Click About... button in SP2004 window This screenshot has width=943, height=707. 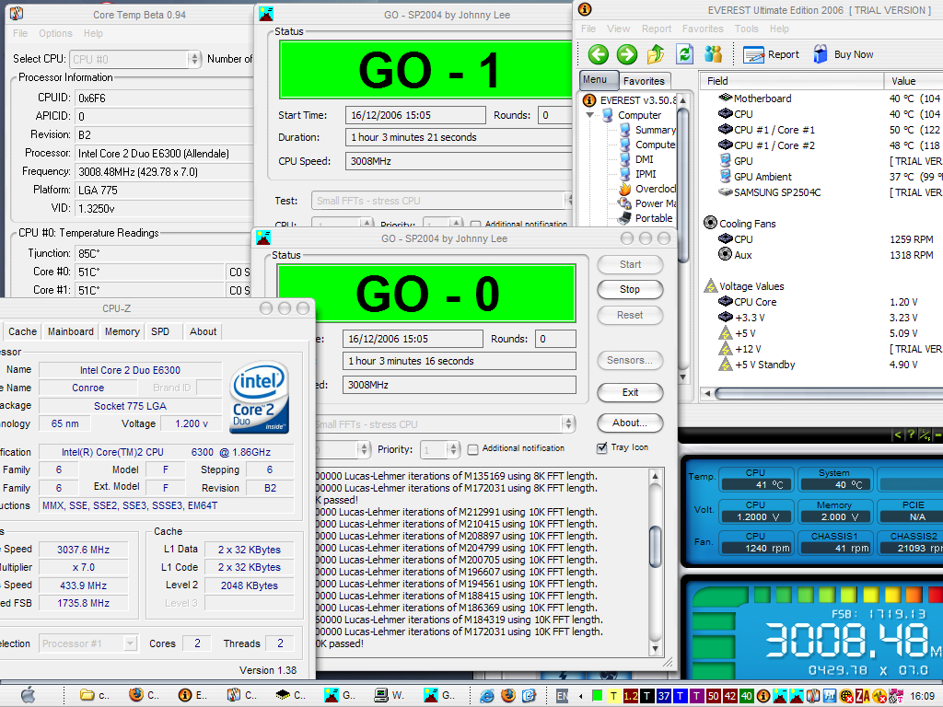pos(630,423)
